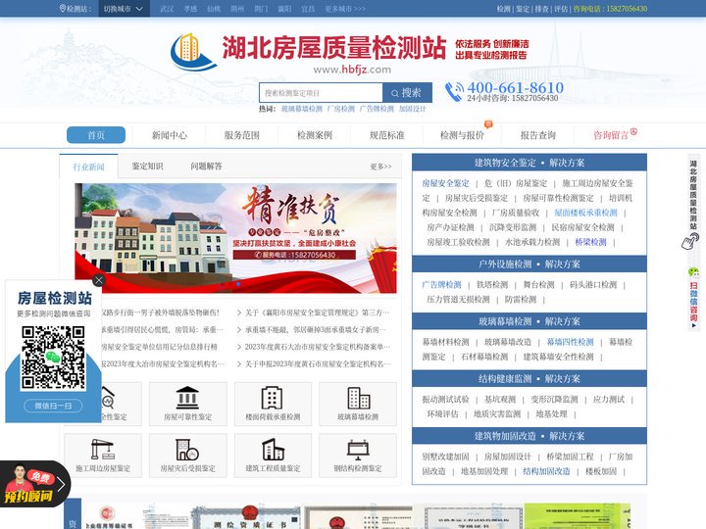Click the site logo building icon
Image resolution: width=706 pixels, height=529 pixels.
click(192, 52)
